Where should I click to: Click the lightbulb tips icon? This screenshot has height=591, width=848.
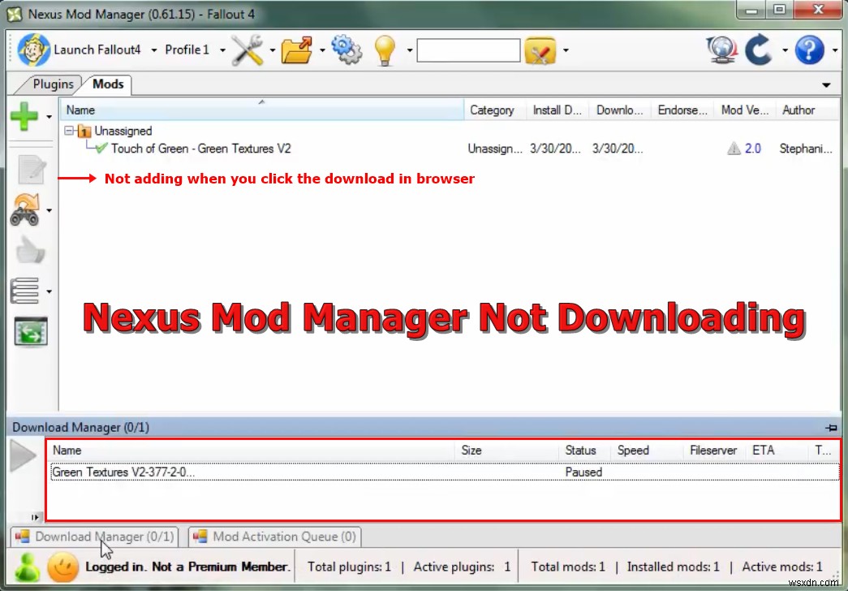coord(385,50)
